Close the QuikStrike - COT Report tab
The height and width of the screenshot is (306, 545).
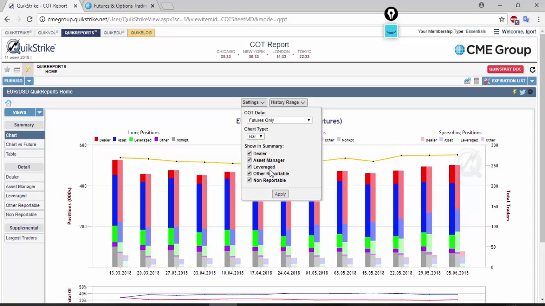pyautogui.click(x=75, y=6)
